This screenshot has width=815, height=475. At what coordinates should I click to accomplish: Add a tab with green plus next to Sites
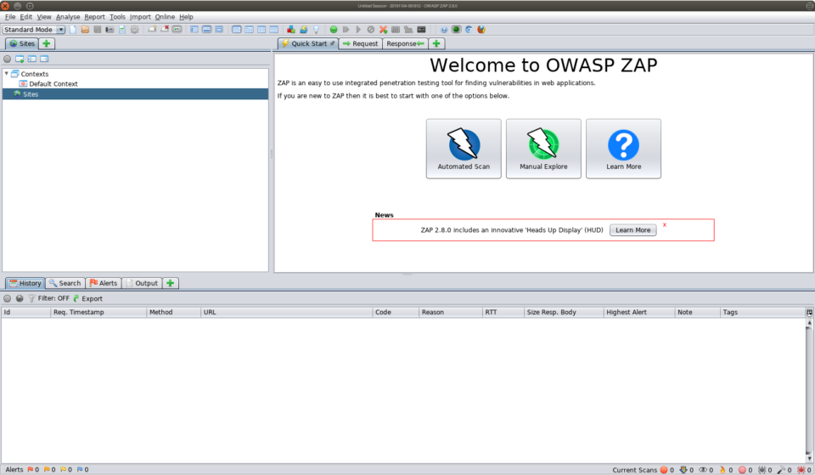[46, 43]
